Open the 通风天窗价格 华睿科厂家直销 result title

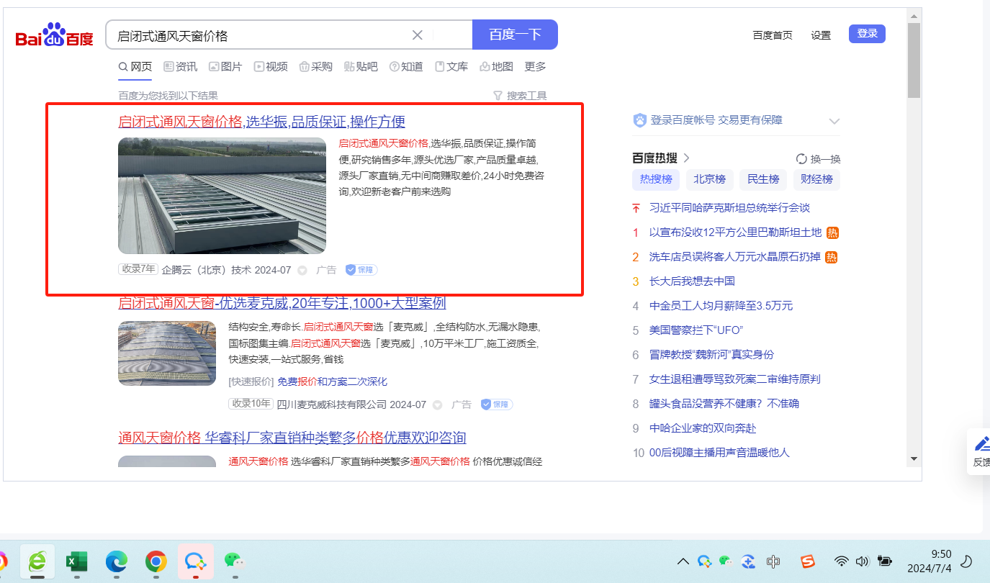(x=292, y=438)
